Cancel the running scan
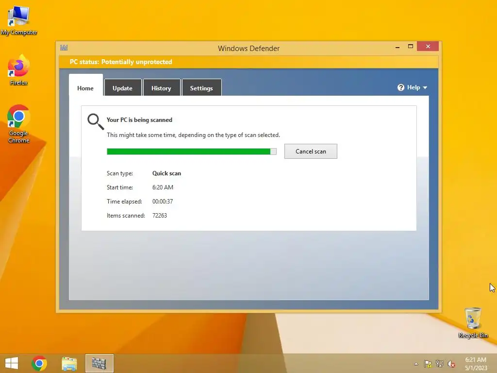 [x=311, y=152]
